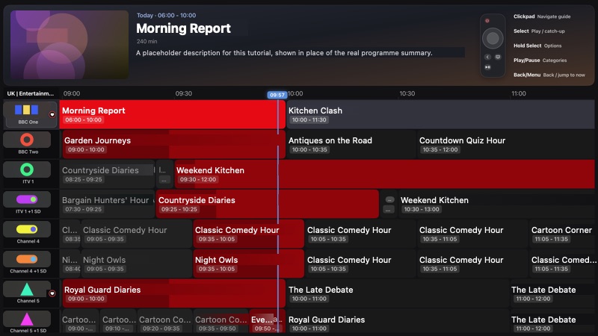This screenshot has height=336, width=598.
Task: Select the ITV 1 +1 SD channel logo
Action: click(x=27, y=199)
